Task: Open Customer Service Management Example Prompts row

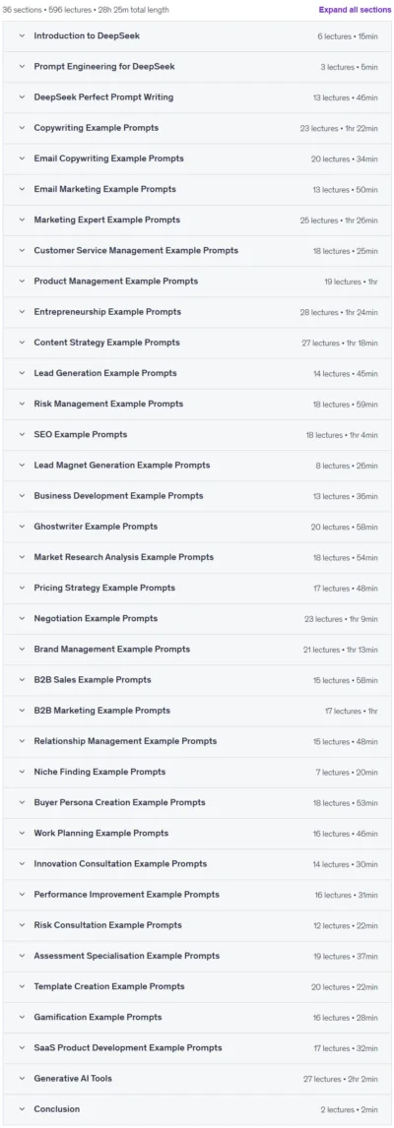Action: (x=197, y=250)
